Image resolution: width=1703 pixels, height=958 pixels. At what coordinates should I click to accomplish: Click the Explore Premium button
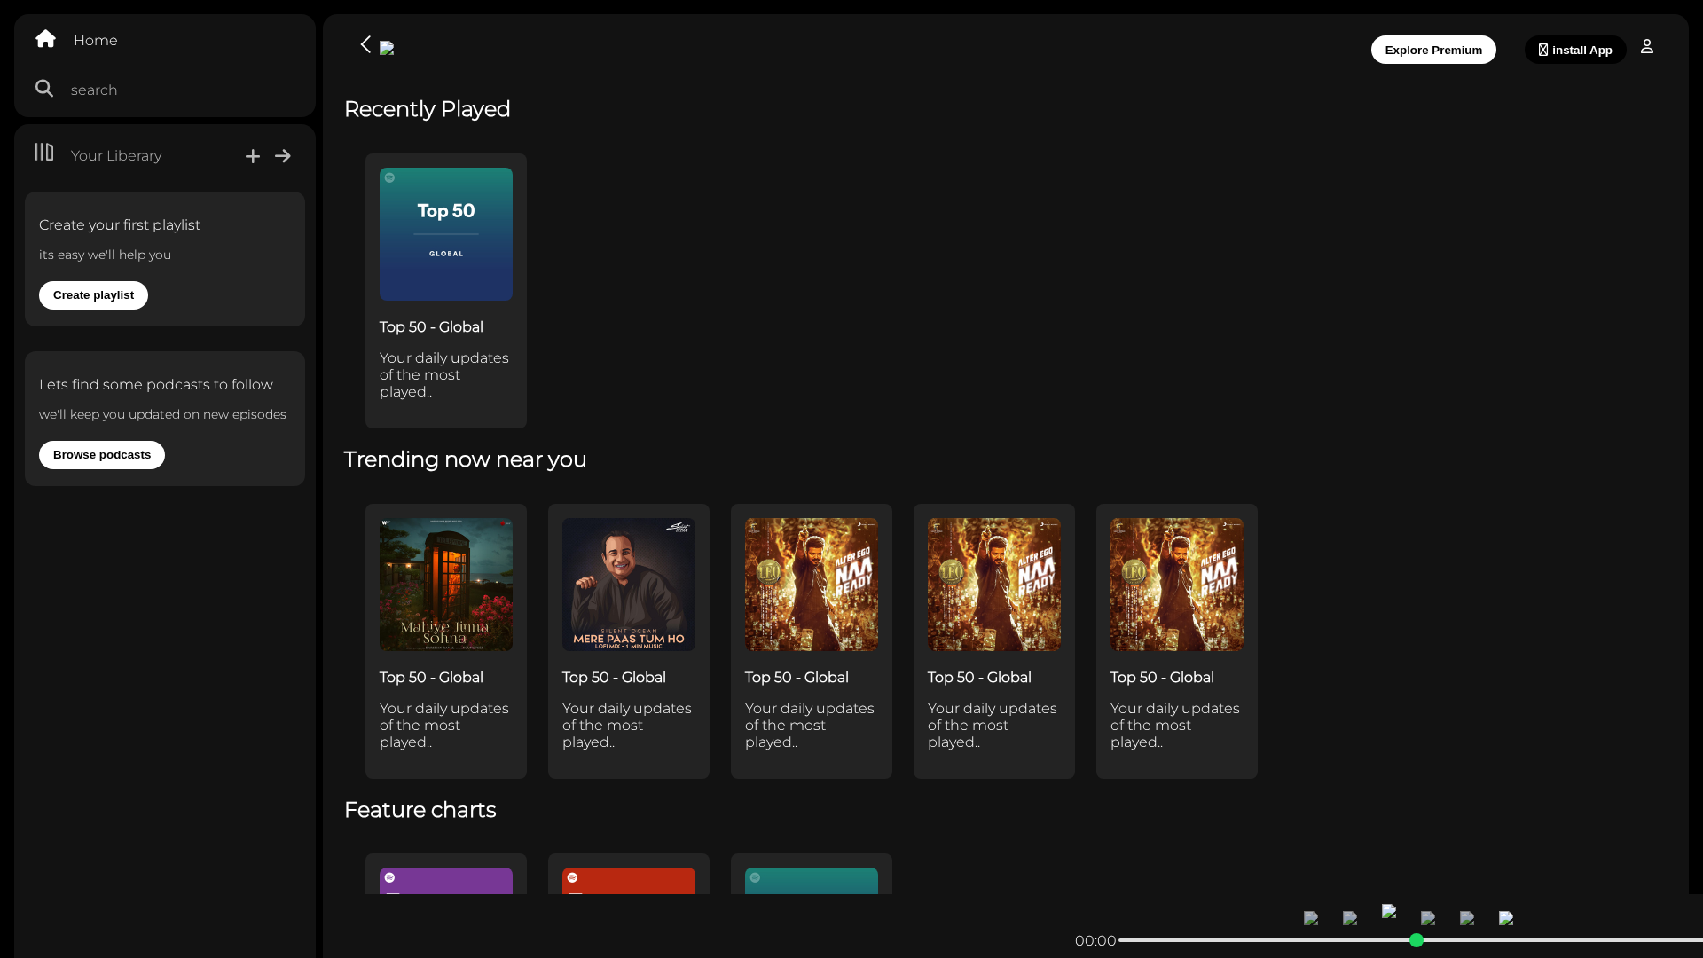coord(1433,50)
